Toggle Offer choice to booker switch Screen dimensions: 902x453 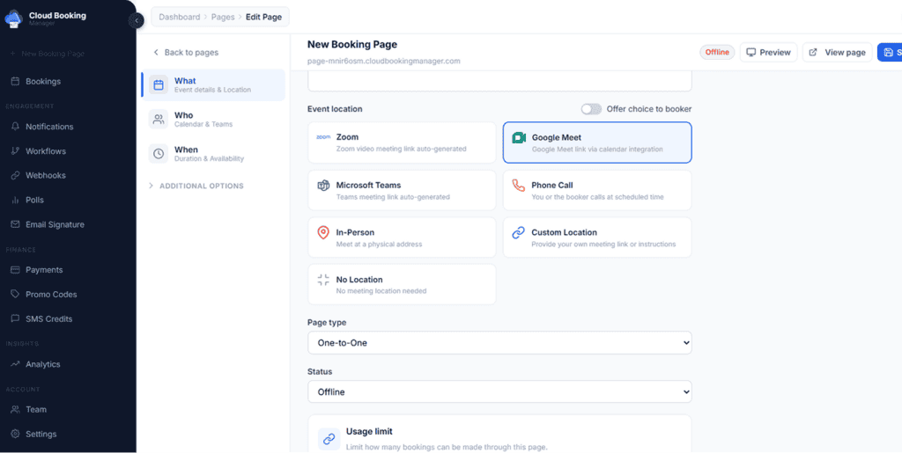(x=591, y=109)
